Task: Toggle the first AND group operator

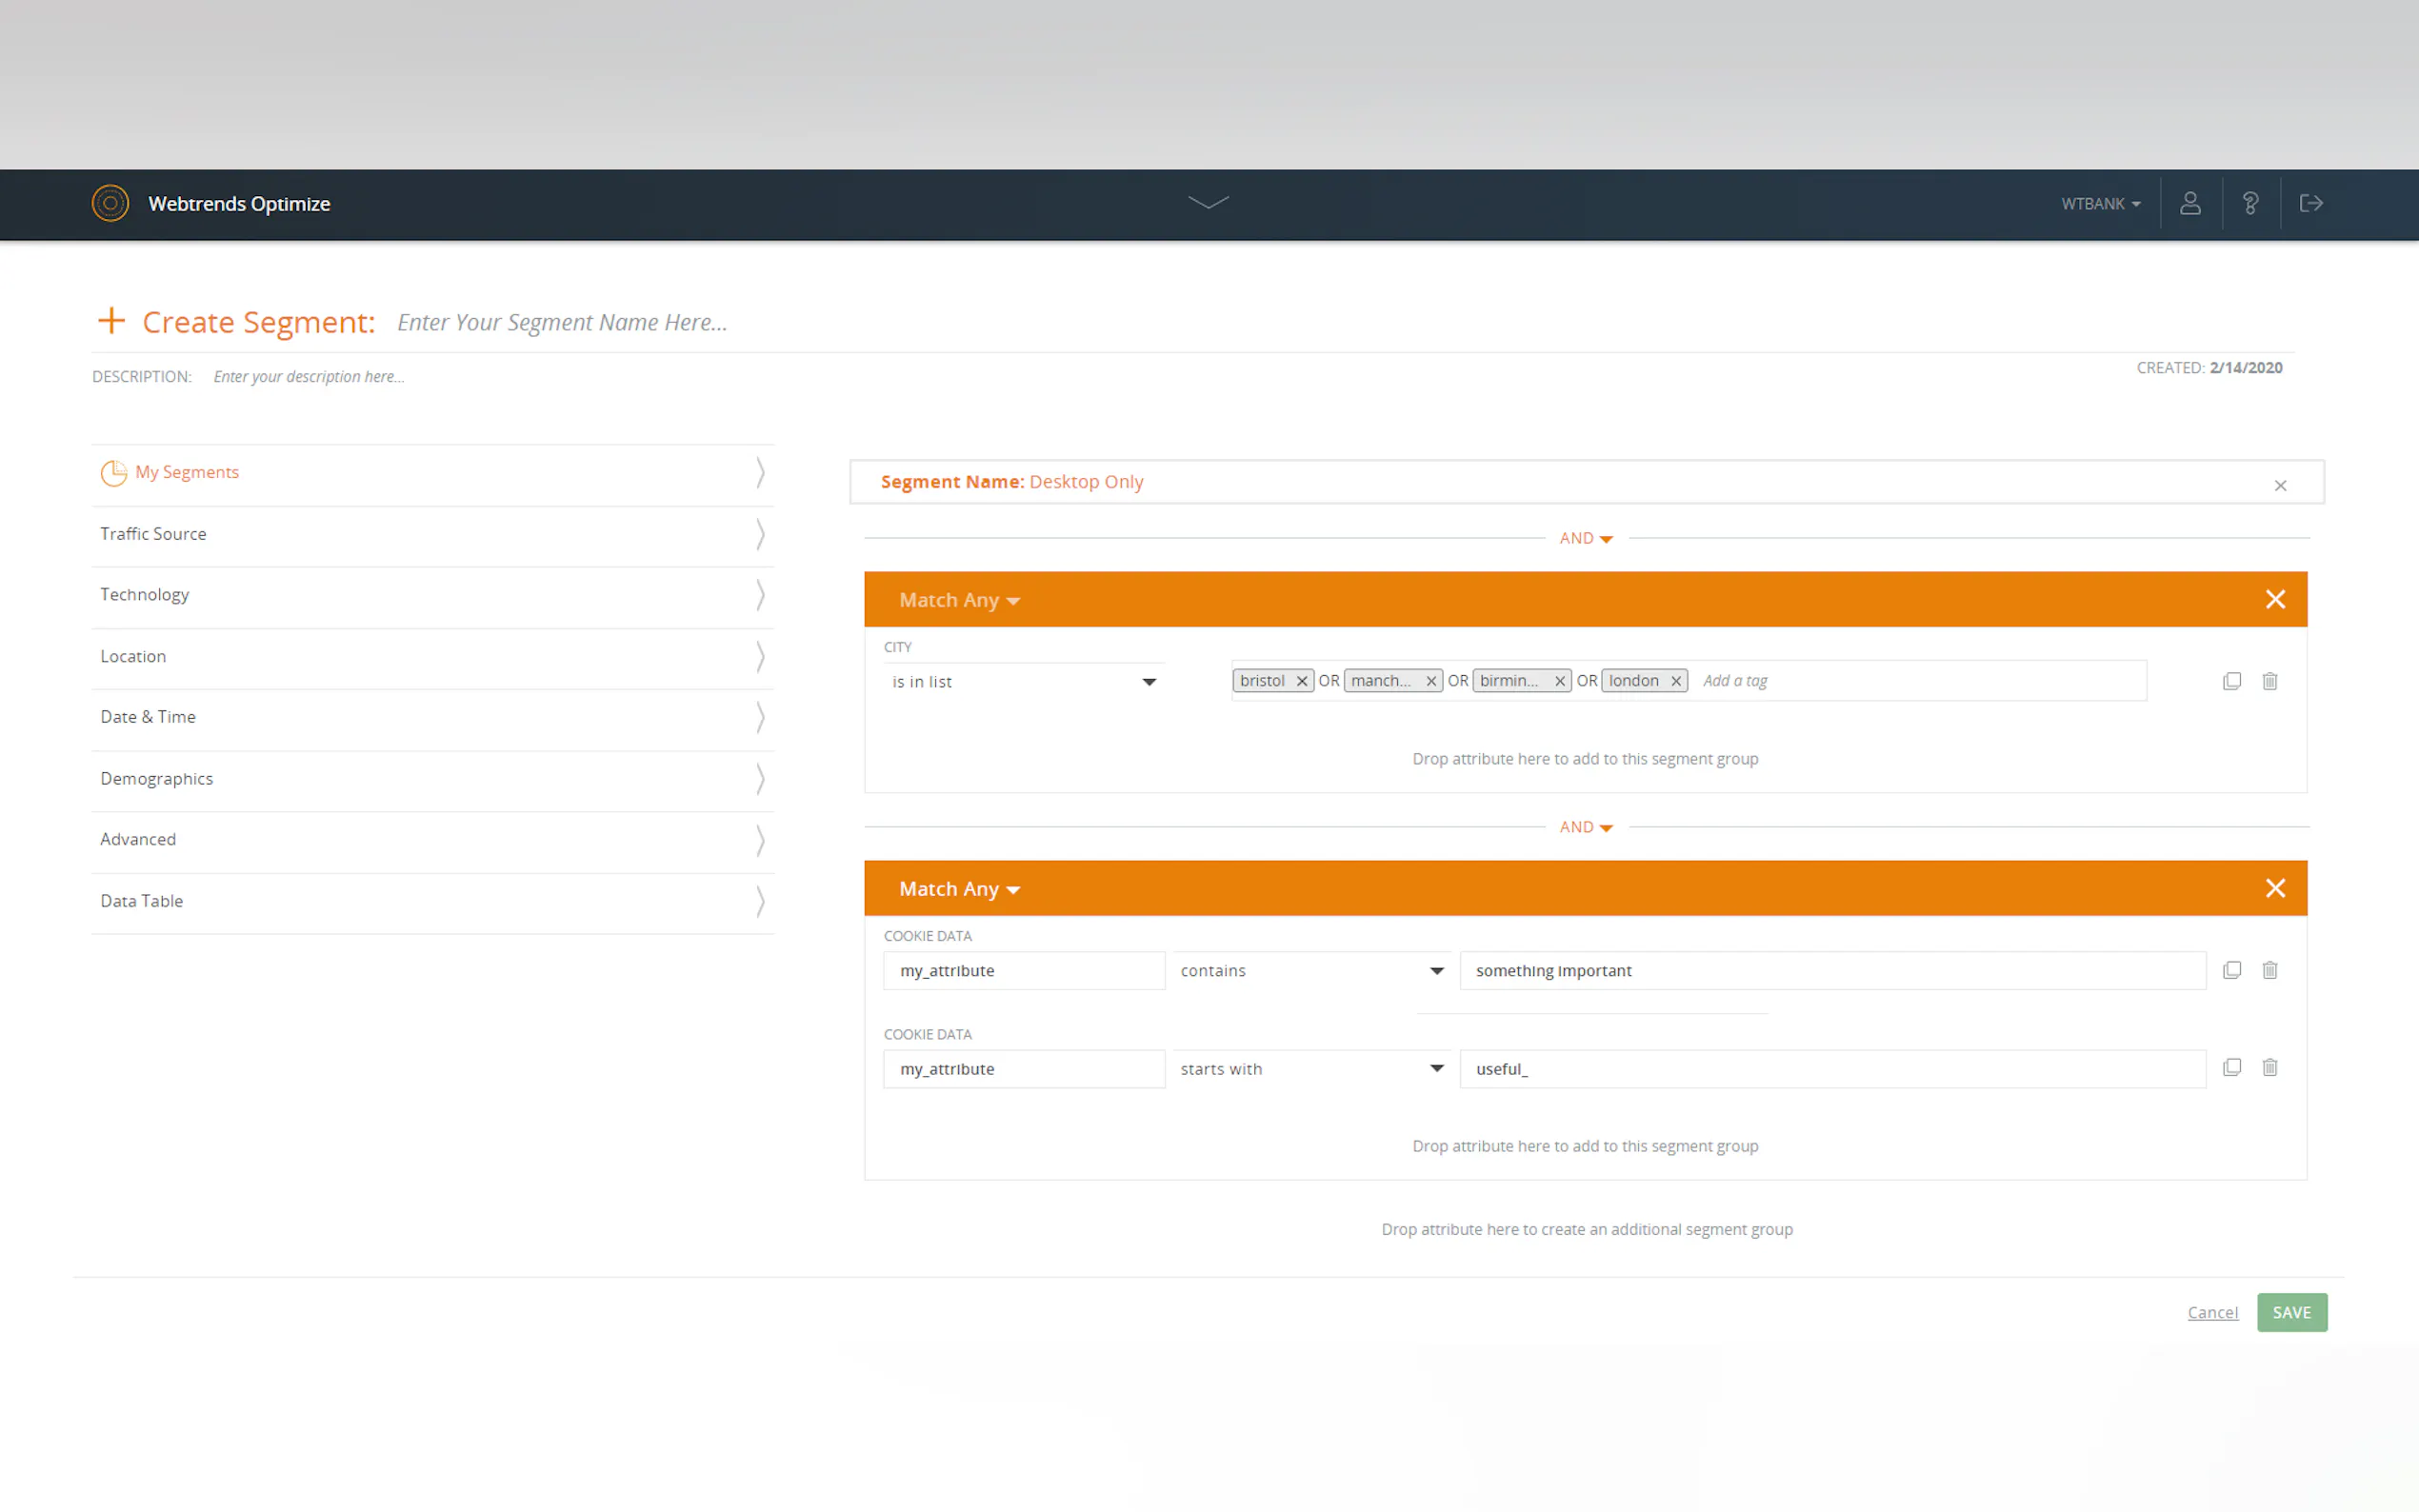Action: coord(1586,538)
